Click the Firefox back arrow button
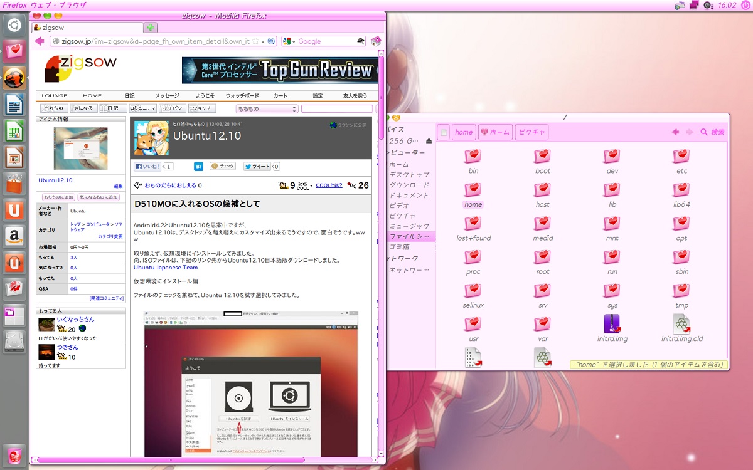Viewport: 753px width, 470px height. tap(40, 41)
